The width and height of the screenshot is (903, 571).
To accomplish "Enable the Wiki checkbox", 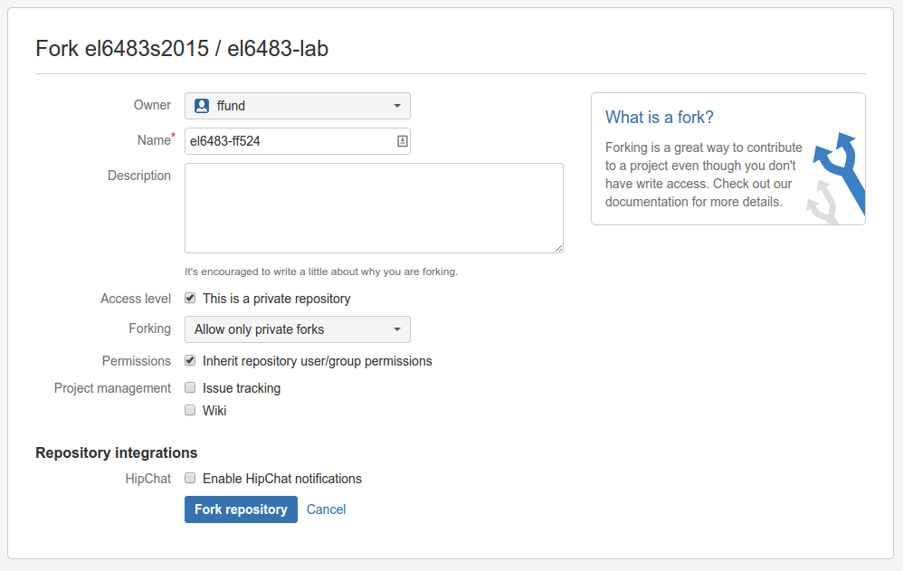I will (190, 410).
